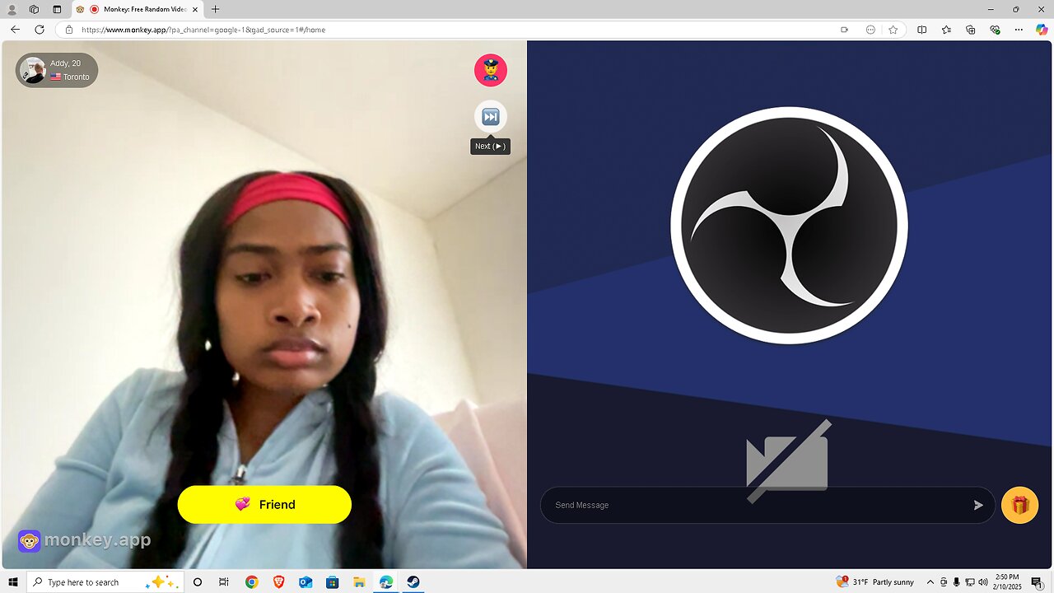Viewport: 1054px width, 593px height.
Task: Open Collections in Edge toolbar
Action: (x=970, y=30)
